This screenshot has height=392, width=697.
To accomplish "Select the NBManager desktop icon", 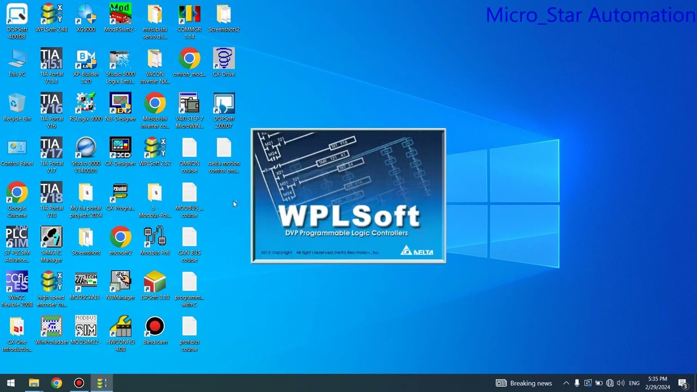I will 120,285.
